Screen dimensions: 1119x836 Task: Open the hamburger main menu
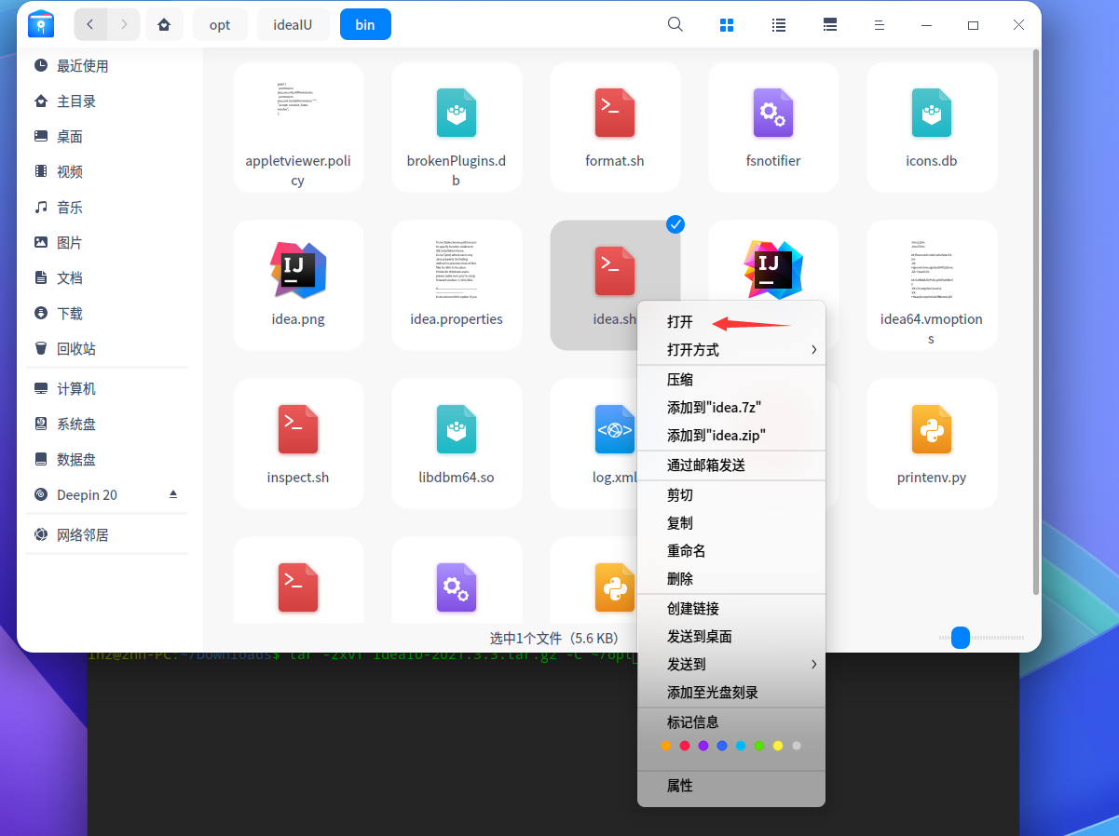(x=879, y=25)
